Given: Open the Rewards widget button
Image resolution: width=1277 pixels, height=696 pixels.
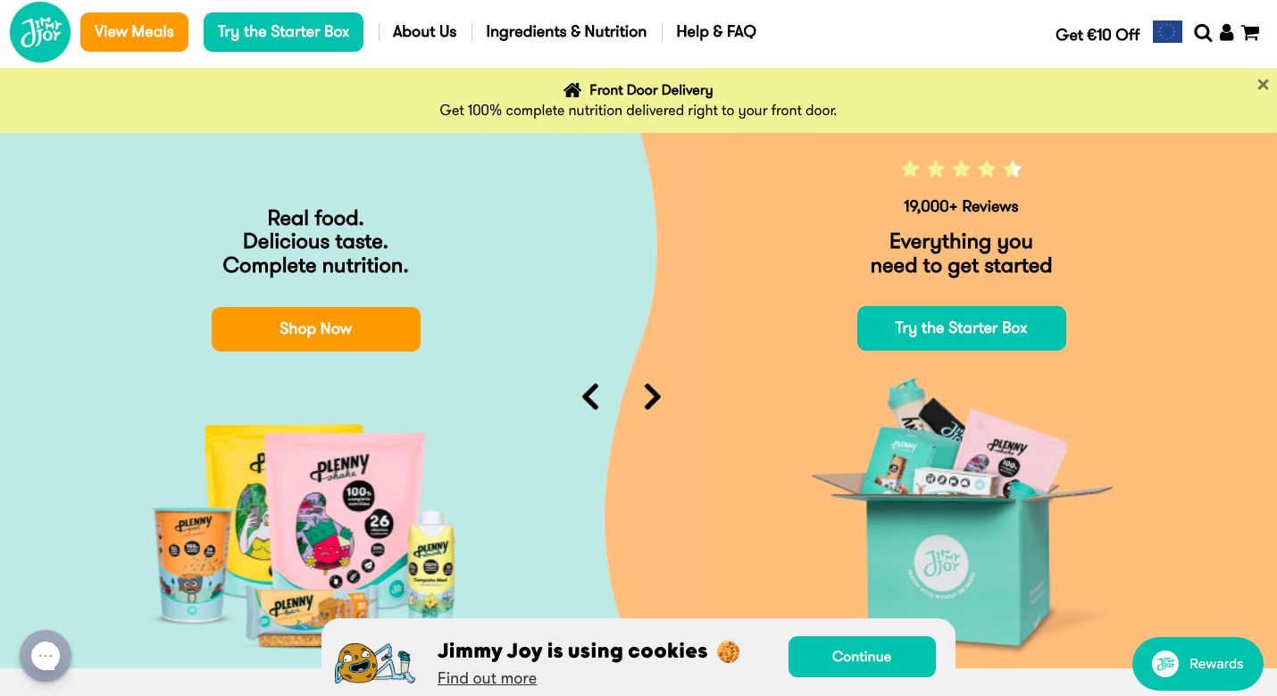Looking at the screenshot, I should tap(1198, 664).
